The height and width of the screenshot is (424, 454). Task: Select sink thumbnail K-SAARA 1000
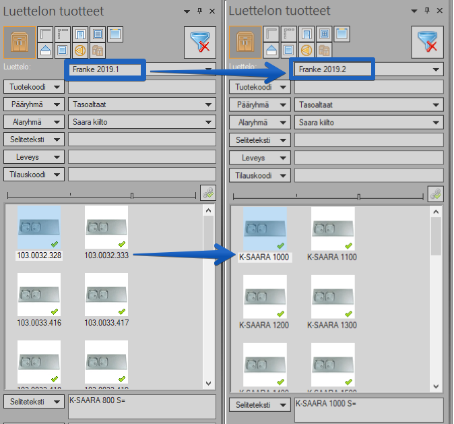(x=265, y=229)
